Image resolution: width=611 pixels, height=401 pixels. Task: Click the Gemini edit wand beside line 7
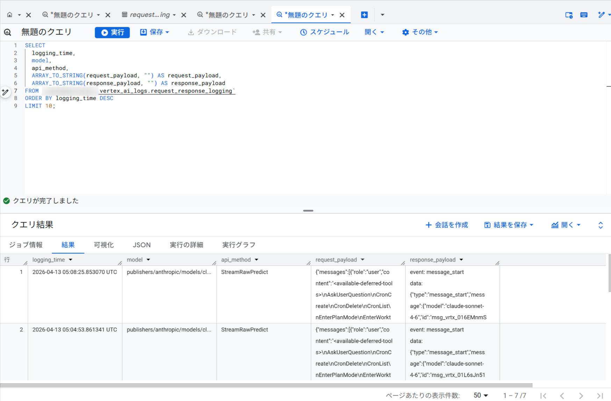(5, 92)
